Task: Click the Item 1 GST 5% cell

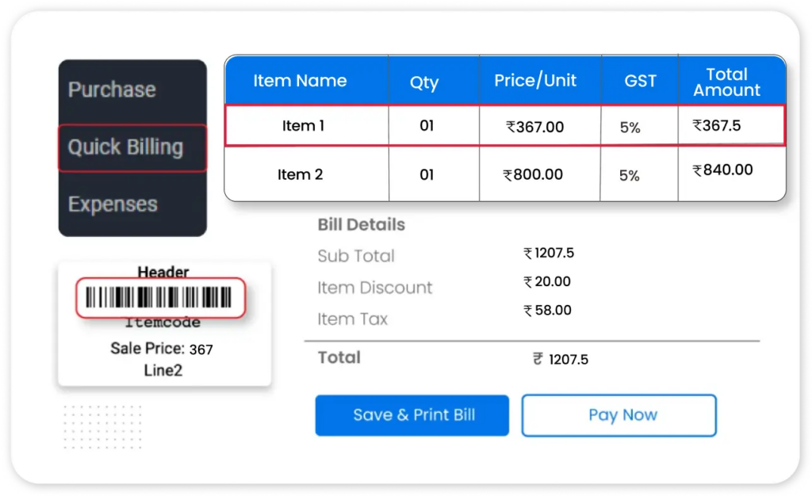Action: point(630,127)
